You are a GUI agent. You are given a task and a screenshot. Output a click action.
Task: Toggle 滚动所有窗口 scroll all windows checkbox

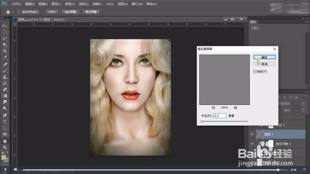tap(19, 12)
